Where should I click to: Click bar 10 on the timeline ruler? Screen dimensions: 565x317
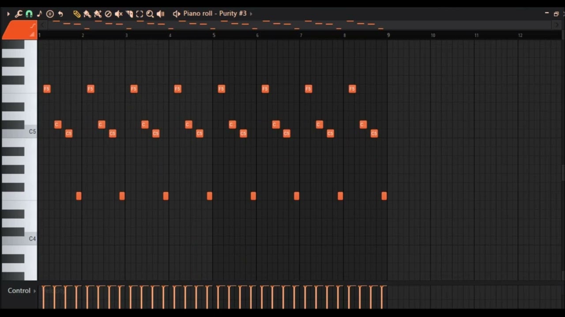[x=433, y=35]
